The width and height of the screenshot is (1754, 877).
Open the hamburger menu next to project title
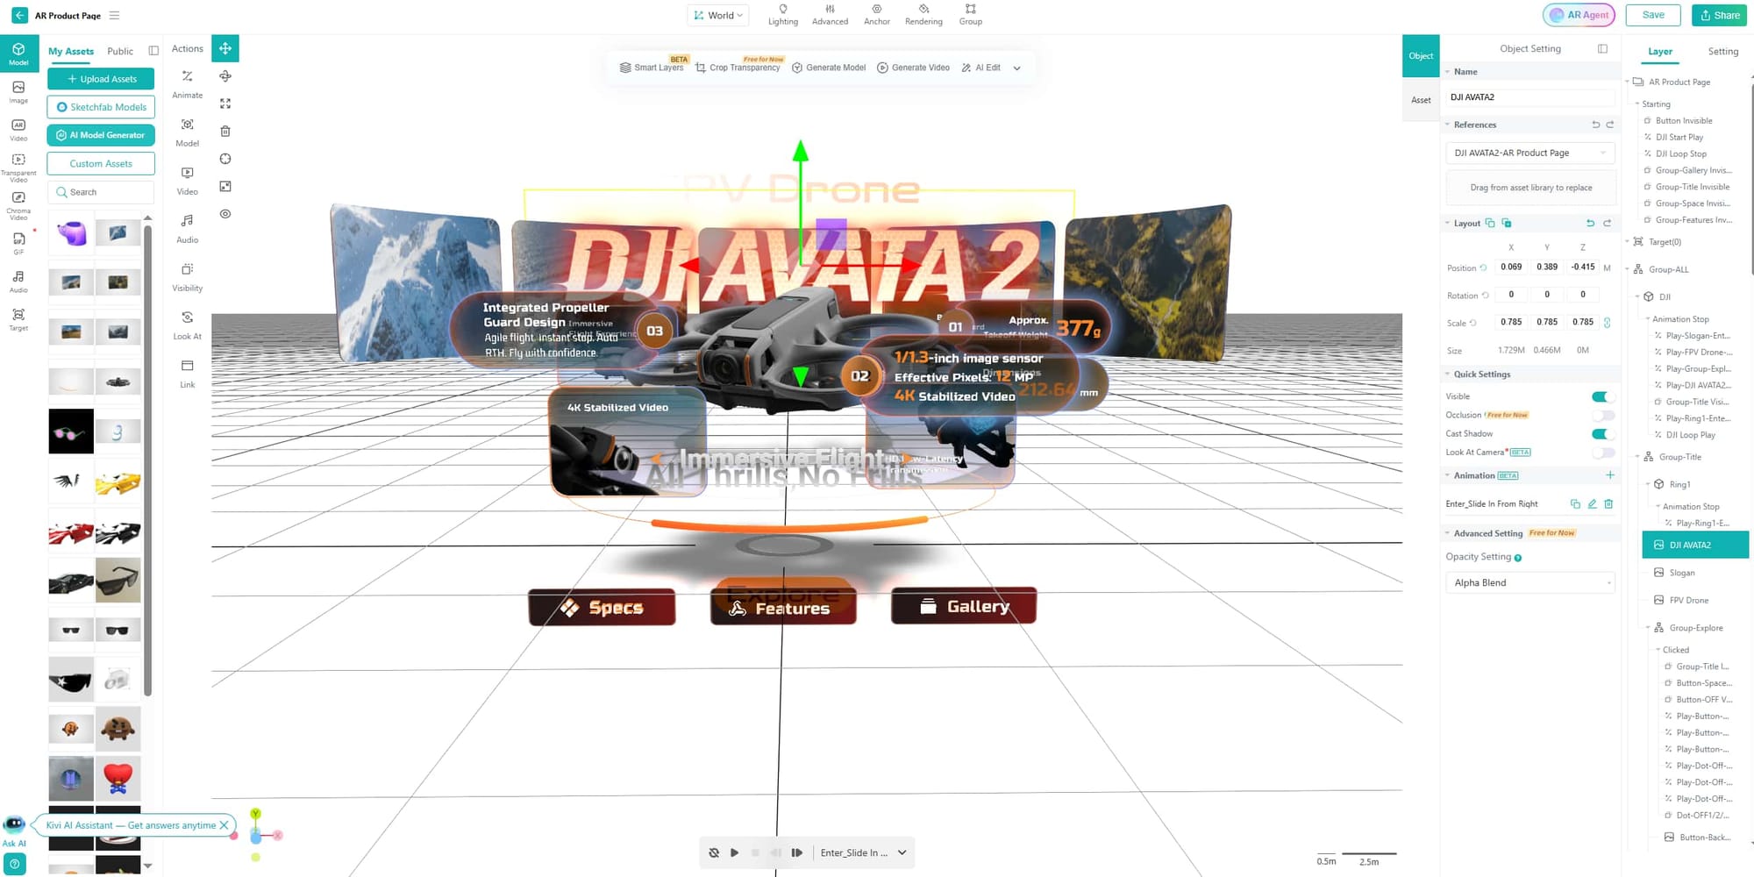(x=114, y=16)
